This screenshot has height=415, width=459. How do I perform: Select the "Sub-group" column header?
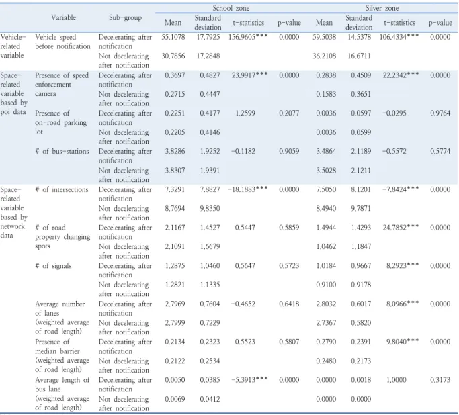point(125,18)
